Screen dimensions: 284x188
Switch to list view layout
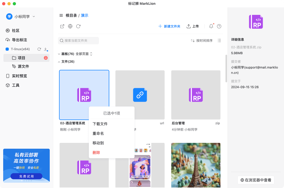point(219,40)
